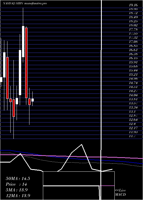The width and height of the screenshot is (143, 200).
Task: Click the <<Live MACD label
Action: point(120,193)
